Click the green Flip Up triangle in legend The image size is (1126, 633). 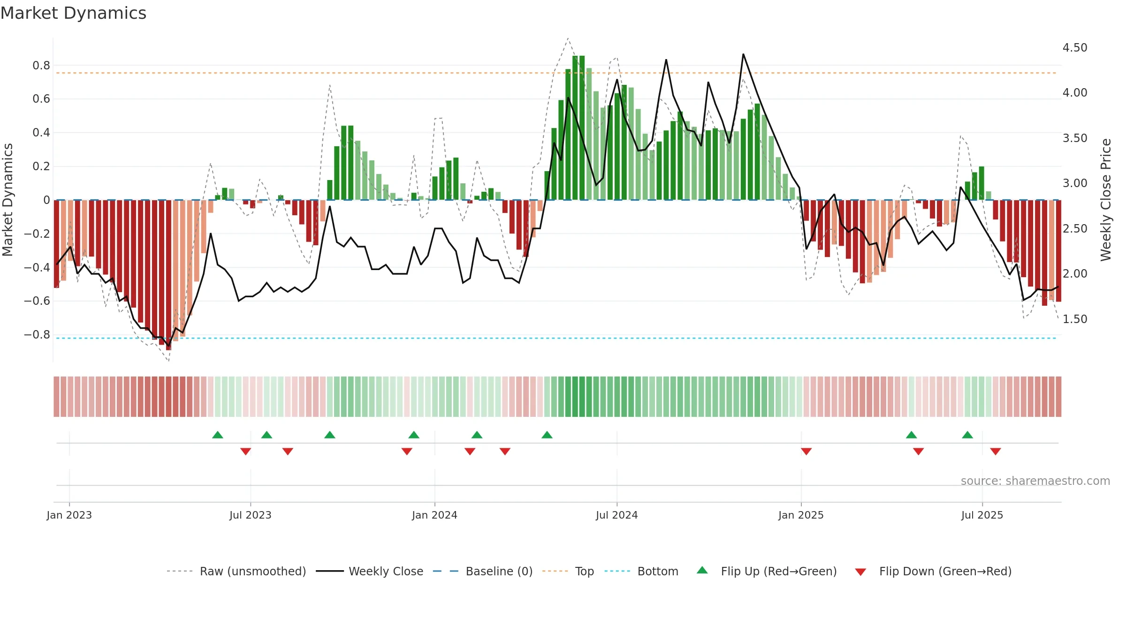coord(702,570)
